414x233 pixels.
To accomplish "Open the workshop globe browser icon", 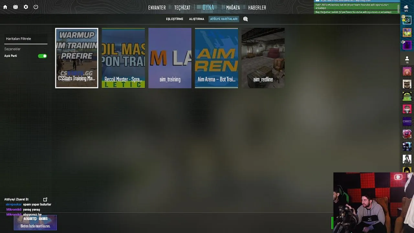I will pyautogui.click(x=245, y=19).
